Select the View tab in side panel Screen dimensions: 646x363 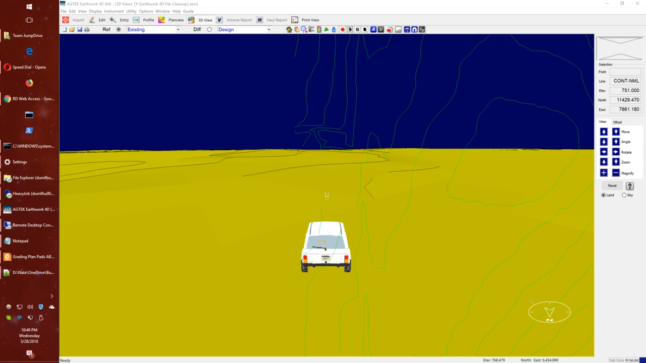point(602,122)
